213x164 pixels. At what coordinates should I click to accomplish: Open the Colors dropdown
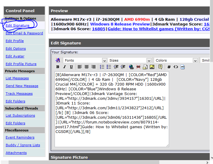176,60
